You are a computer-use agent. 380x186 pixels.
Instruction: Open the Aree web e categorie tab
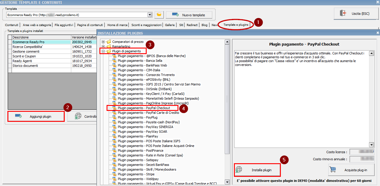pyautogui.click(x=37, y=25)
